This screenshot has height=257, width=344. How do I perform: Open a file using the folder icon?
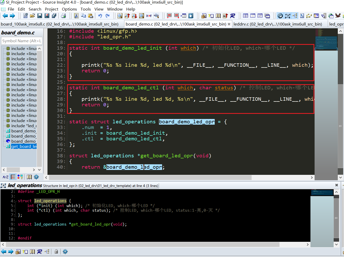click(x=32, y=16)
